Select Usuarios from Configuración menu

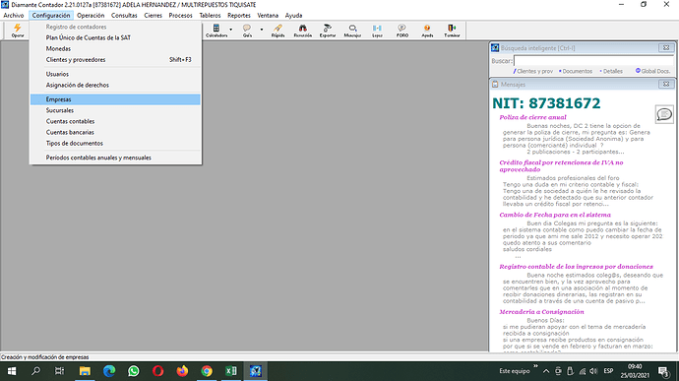pos(115,74)
